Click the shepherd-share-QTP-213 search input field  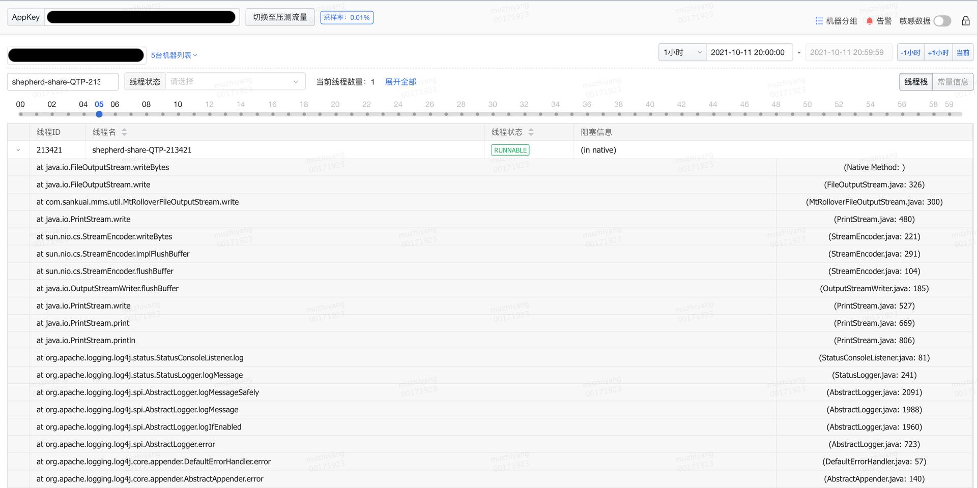[63, 81]
